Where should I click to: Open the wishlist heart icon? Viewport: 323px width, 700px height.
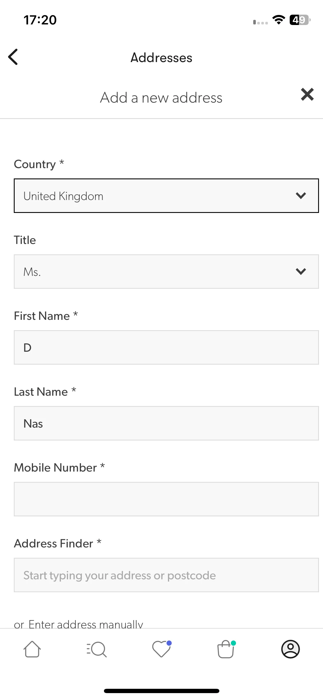[162, 649]
